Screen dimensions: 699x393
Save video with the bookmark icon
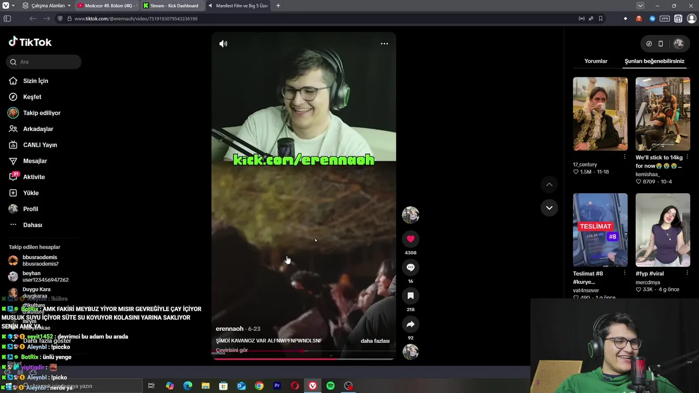point(411,296)
